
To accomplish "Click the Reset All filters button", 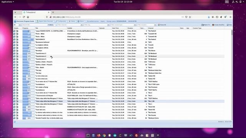I will point(162,25).
